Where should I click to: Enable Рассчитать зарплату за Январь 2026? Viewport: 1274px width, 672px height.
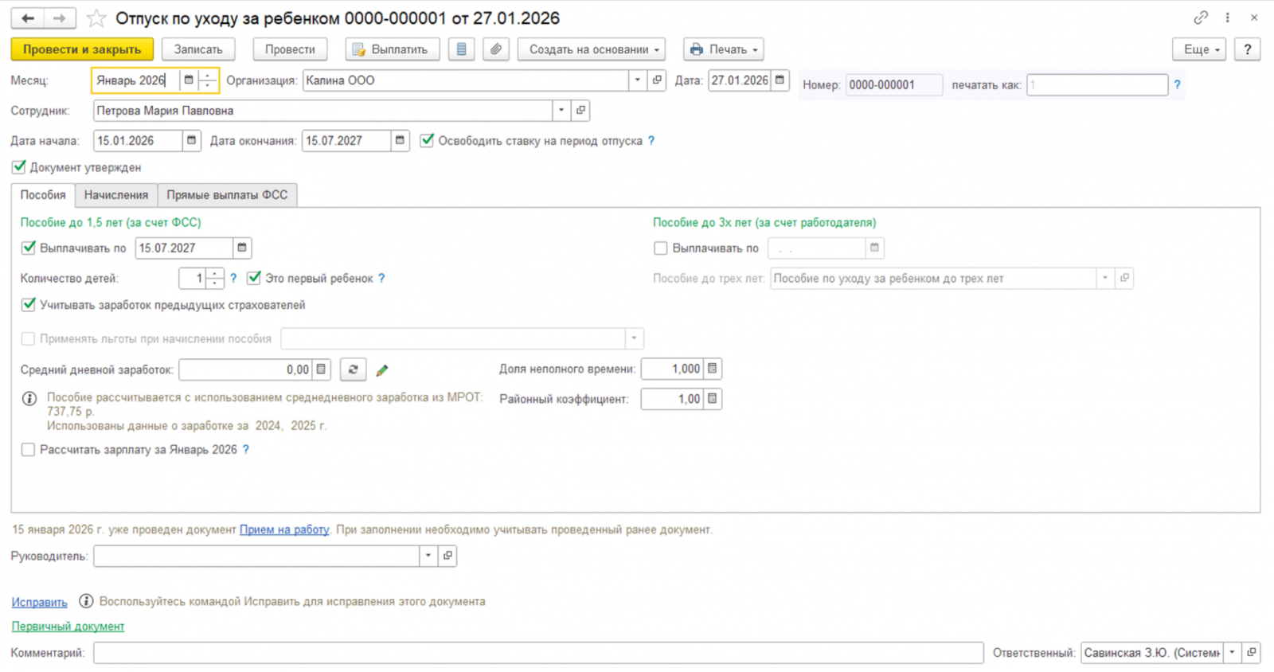(x=29, y=450)
